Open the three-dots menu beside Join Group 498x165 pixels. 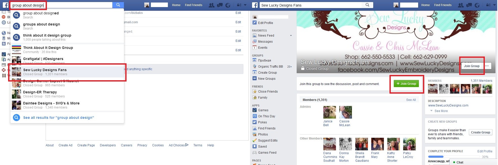pyautogui.click(x=487, y=66)
